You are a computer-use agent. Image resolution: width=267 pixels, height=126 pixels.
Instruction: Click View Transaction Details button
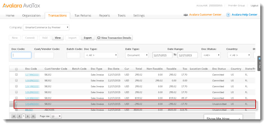114,38
